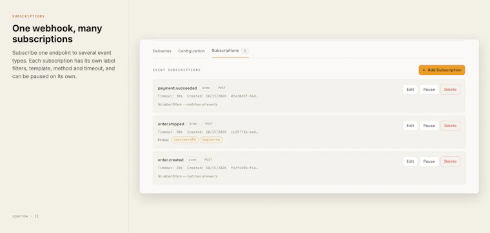This screenshot has height=233, width=490.
Task: Click the POST badge on order.created
Action: 208,159
